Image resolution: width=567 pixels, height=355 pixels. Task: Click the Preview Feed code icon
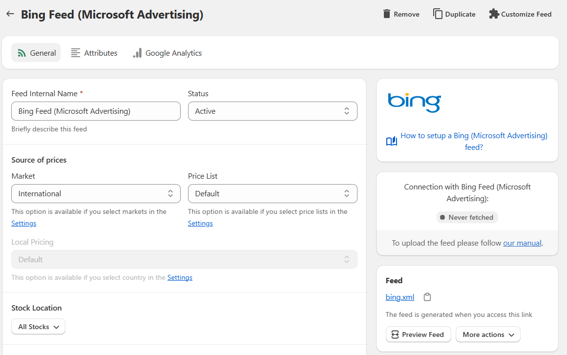point(395,334)
